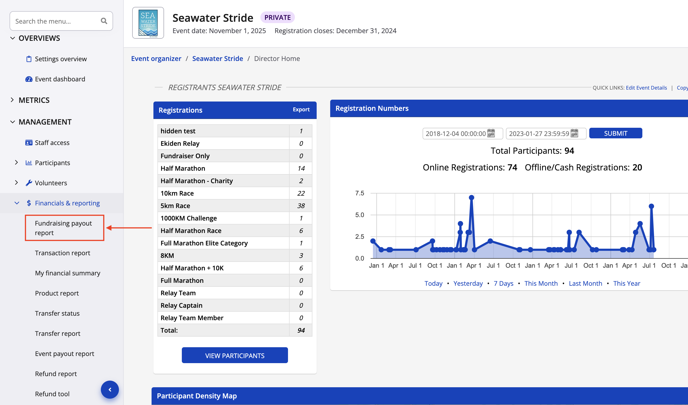Click the April peak data point on chart
This screenshot has height=405, width=688.
tap(471, 197)
